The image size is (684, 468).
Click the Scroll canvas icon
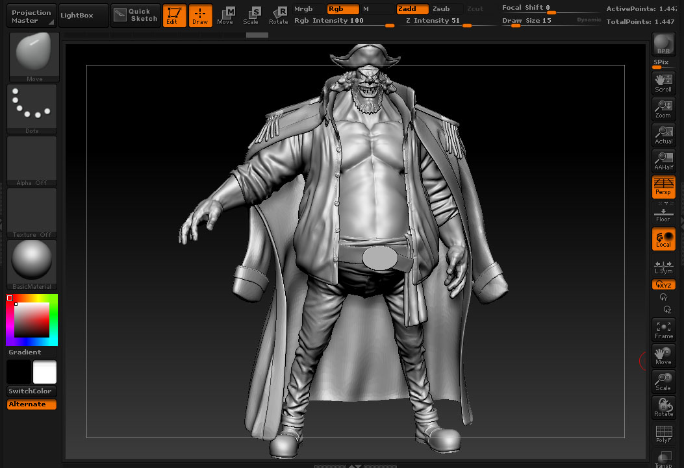[x=663, y=83]
